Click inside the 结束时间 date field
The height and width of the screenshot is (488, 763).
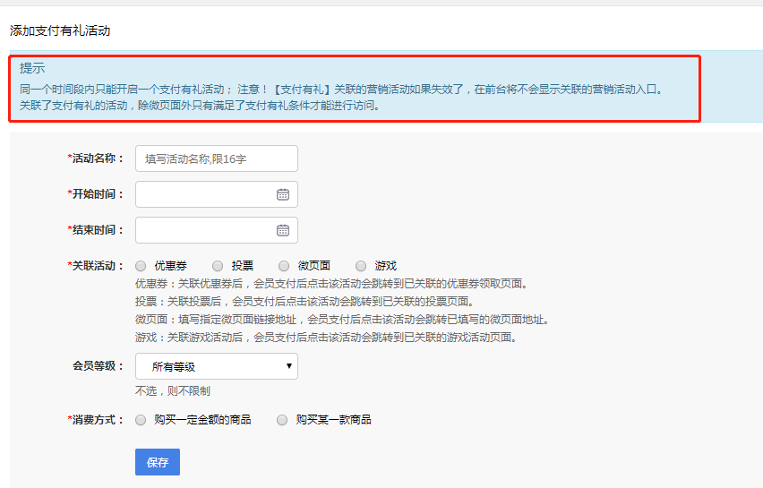point(204,230)
